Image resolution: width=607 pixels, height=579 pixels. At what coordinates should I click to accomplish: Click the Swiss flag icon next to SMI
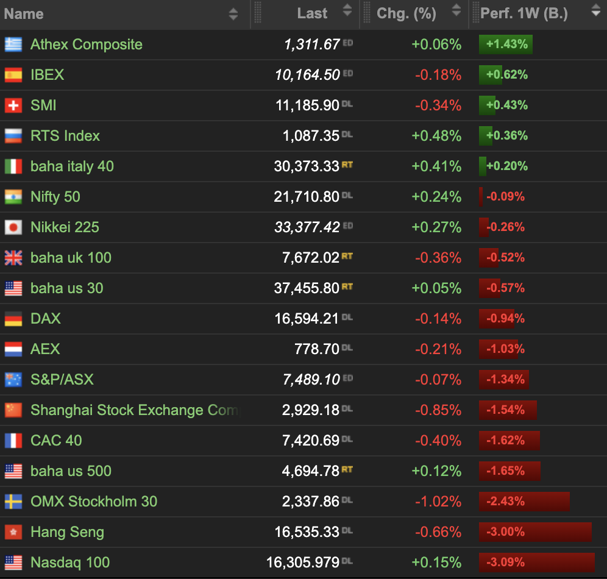tap(13, 105)
